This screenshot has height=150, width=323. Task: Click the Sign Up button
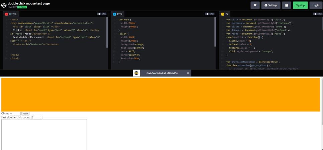coord(300,5)
